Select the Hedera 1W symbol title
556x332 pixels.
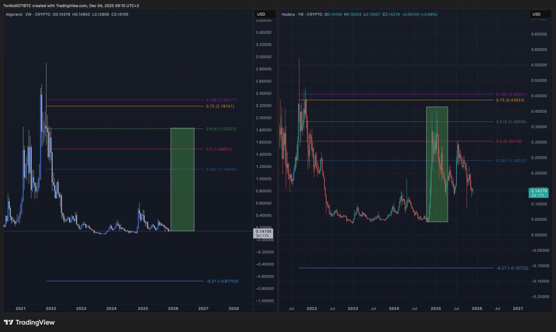click(301, 14)
